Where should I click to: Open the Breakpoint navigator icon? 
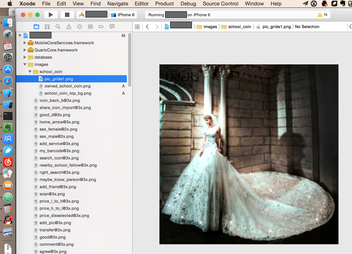pos(101,27)
